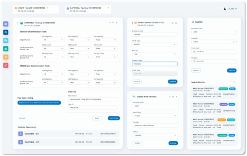This screenshot has width=247, height=156.
Task: Click the orange folder icon in VISENT panel header
Action: [x=135, y=23]
